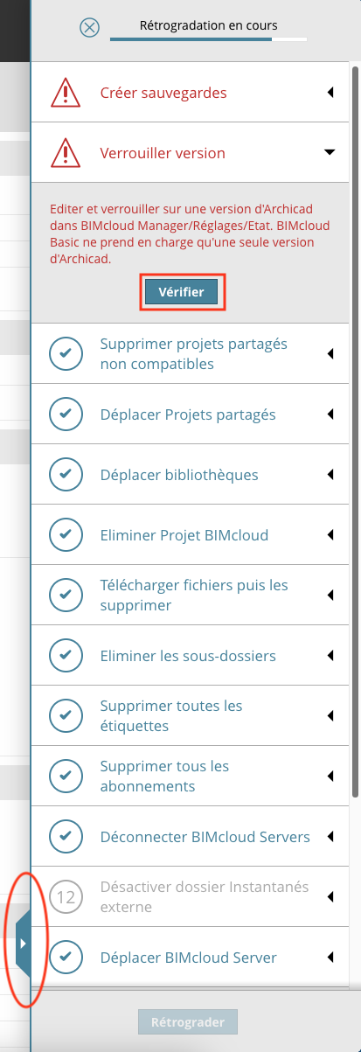361x1052 pixels.
Task: Close the Rétrogradation en cours panel
Action: [x=89, y=27]
